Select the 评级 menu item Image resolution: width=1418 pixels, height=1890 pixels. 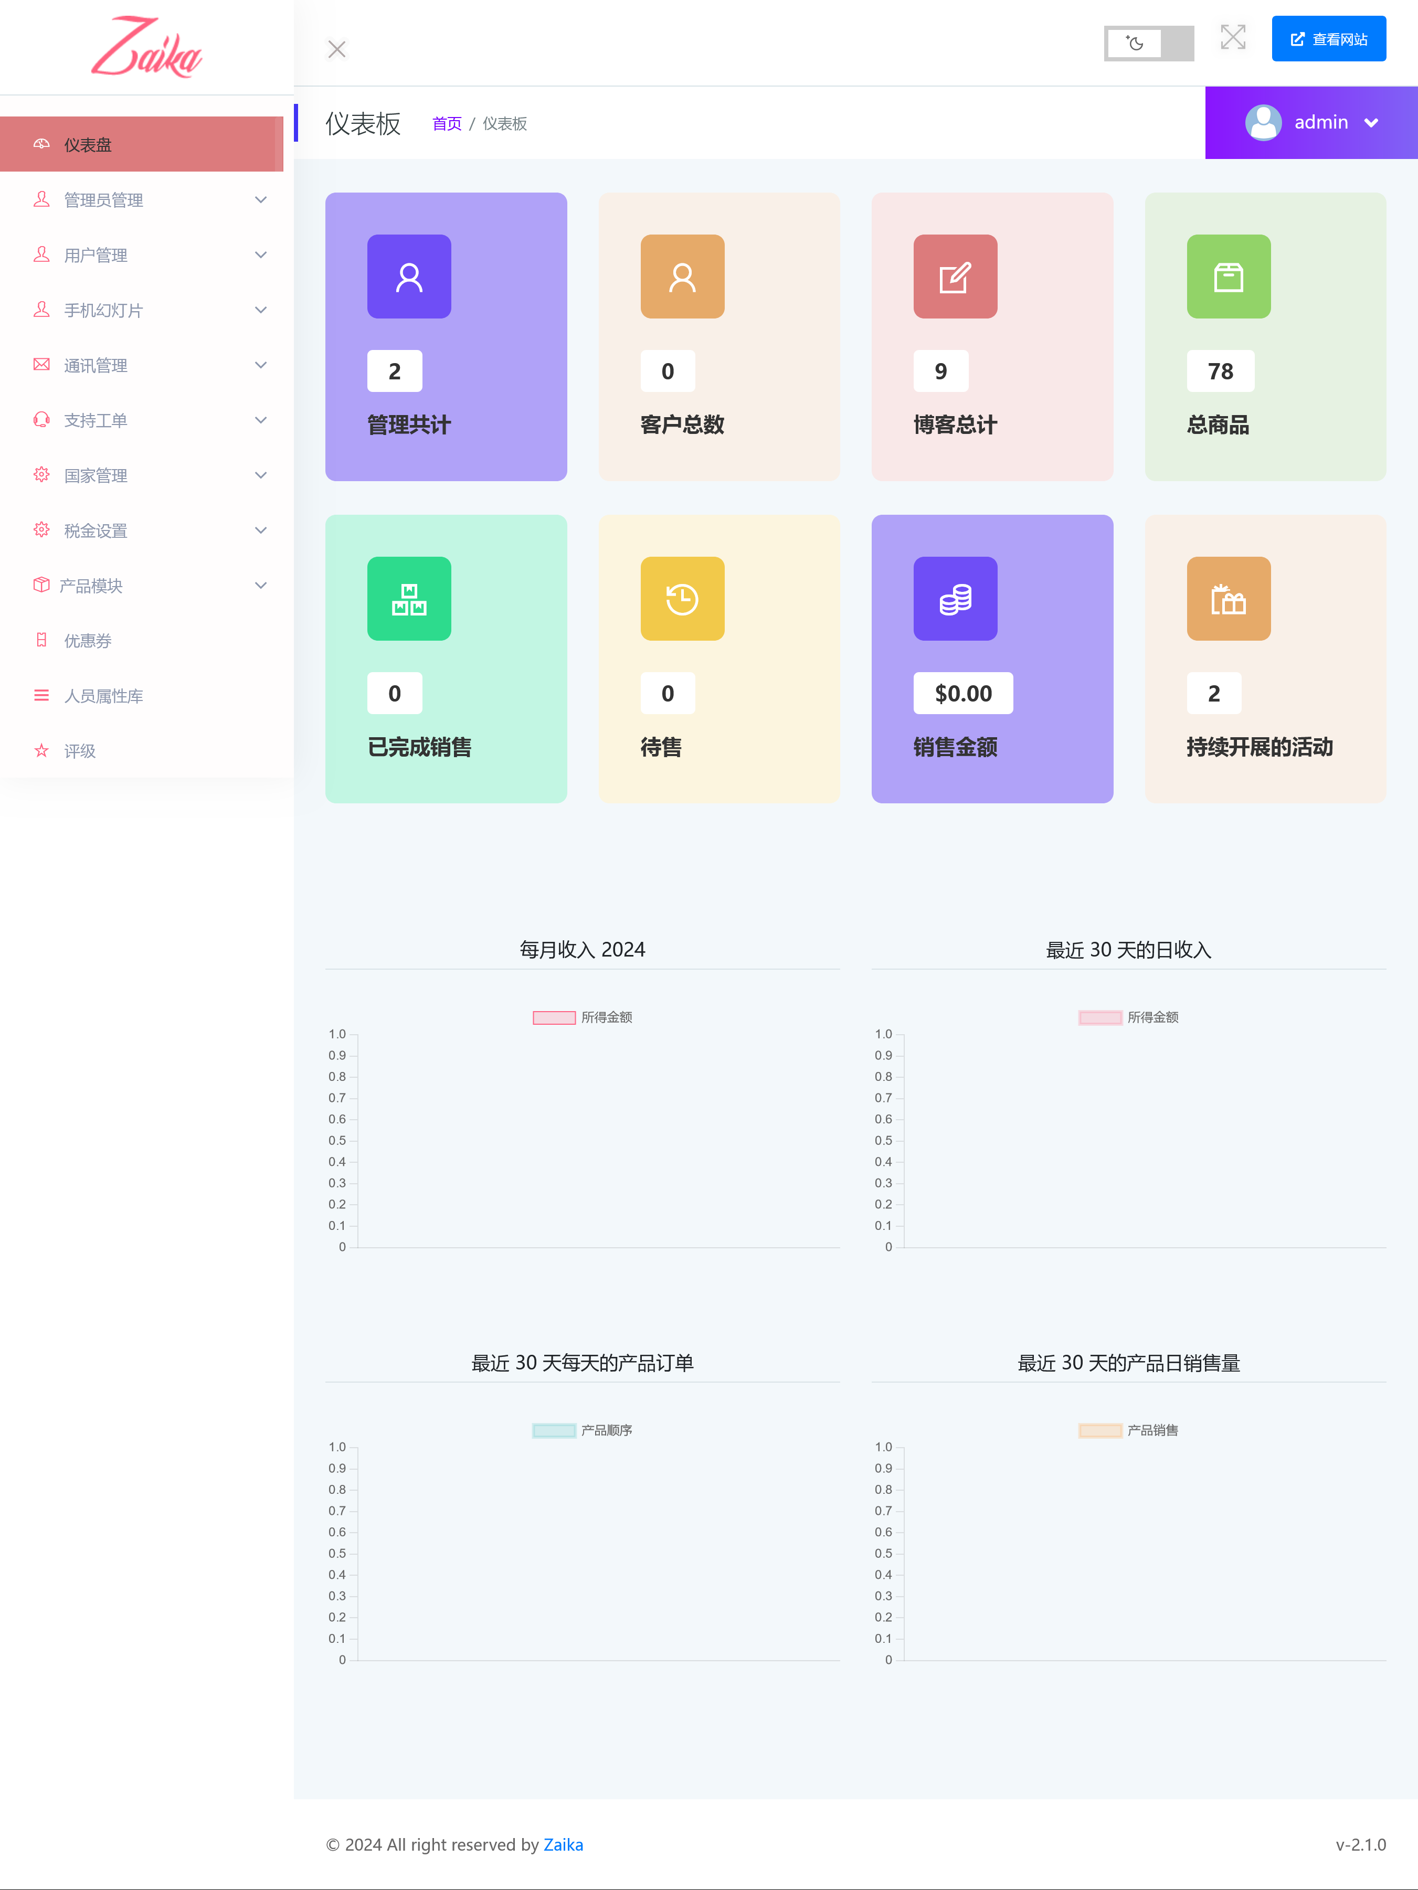pyautogui.click(x=79, y=751)
